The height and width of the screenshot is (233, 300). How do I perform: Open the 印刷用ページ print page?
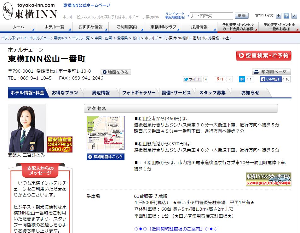(271, 72)
